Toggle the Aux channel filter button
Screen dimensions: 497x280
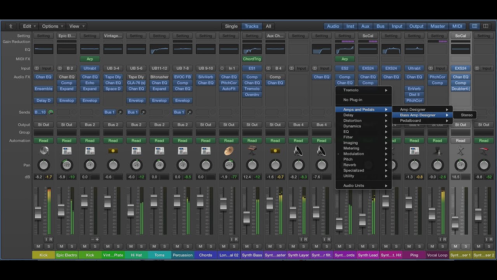365,26
